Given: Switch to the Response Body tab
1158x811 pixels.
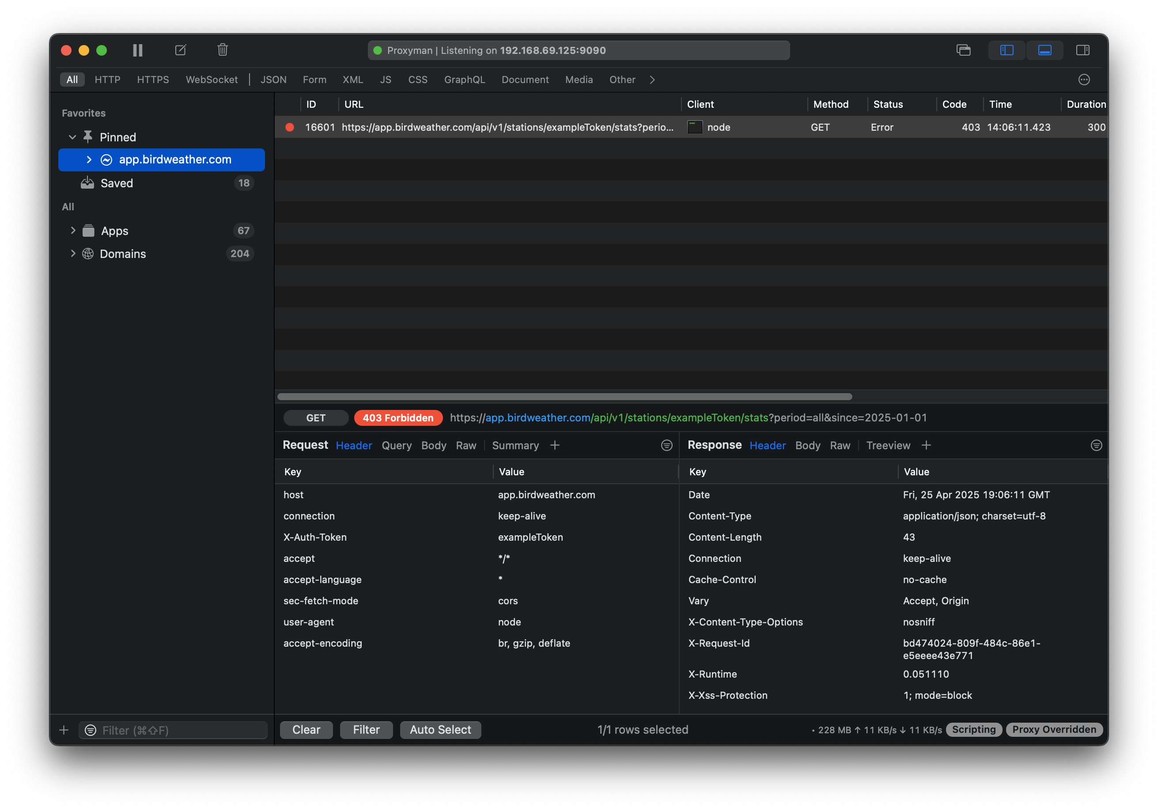Looking at the screenshot, I should [807, 445].
